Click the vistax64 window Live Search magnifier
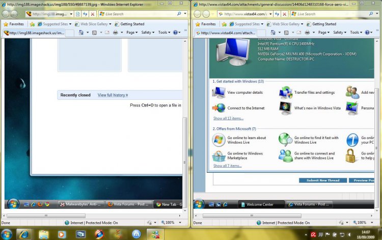 [371, 14]
